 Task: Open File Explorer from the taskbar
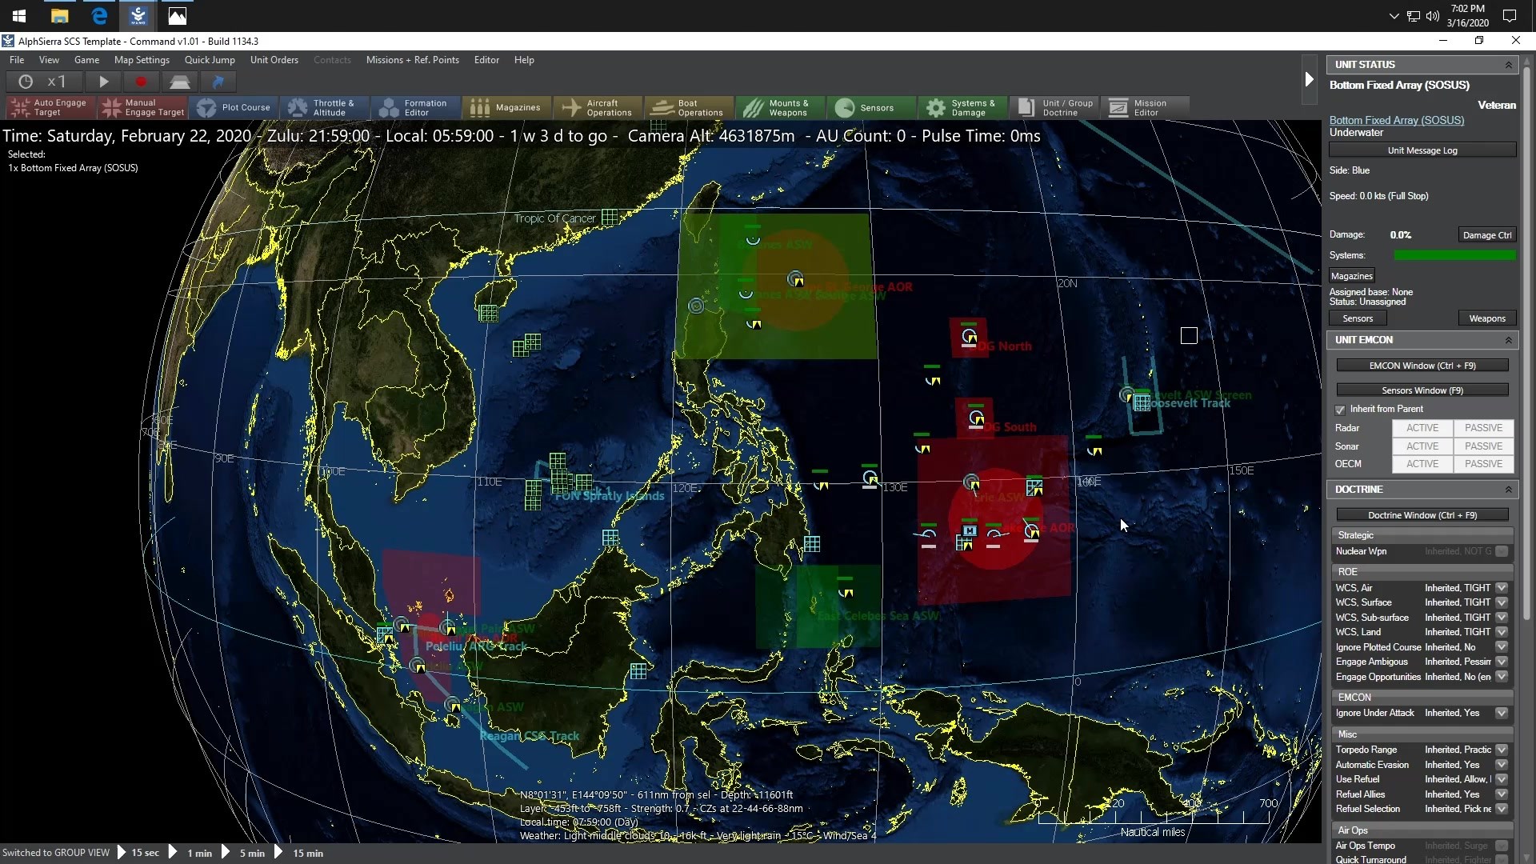coord(59,16)
